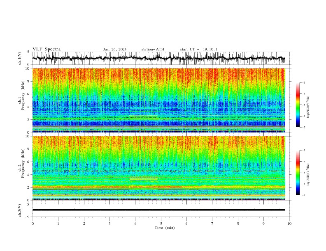Screen dimensions: 326x251
Task: Click the ch.1 spectrogram color bar
Action: tap(298, 105)
